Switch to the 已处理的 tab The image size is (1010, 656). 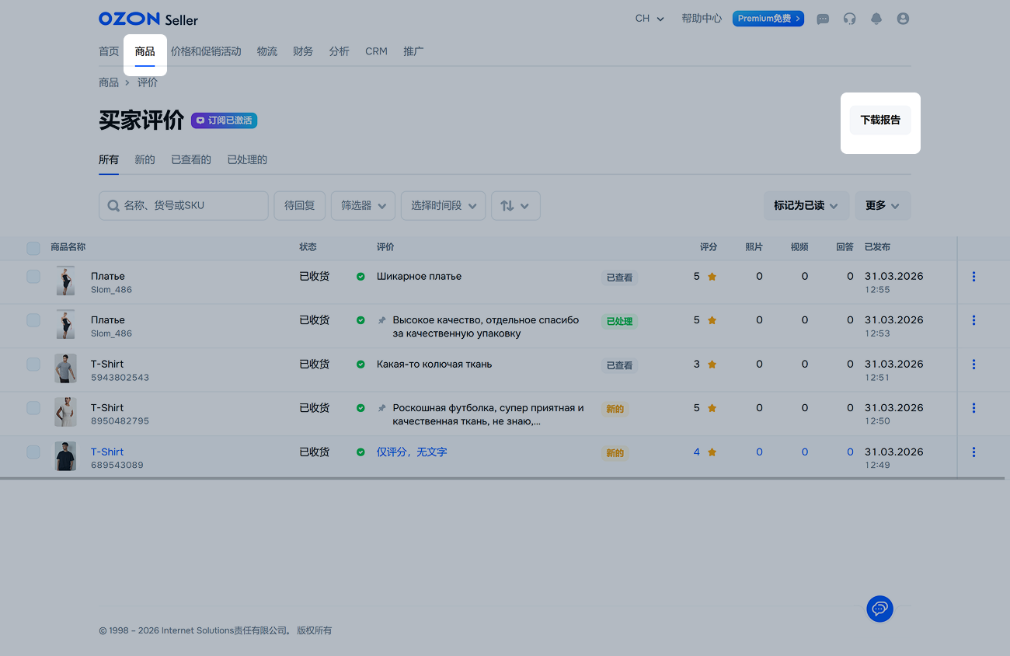[x=247, y=160]
